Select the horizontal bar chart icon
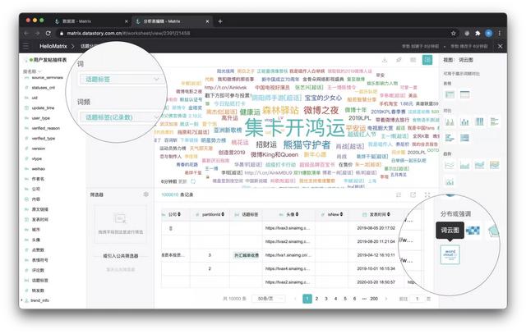526x334 pixels. point(450,138)
